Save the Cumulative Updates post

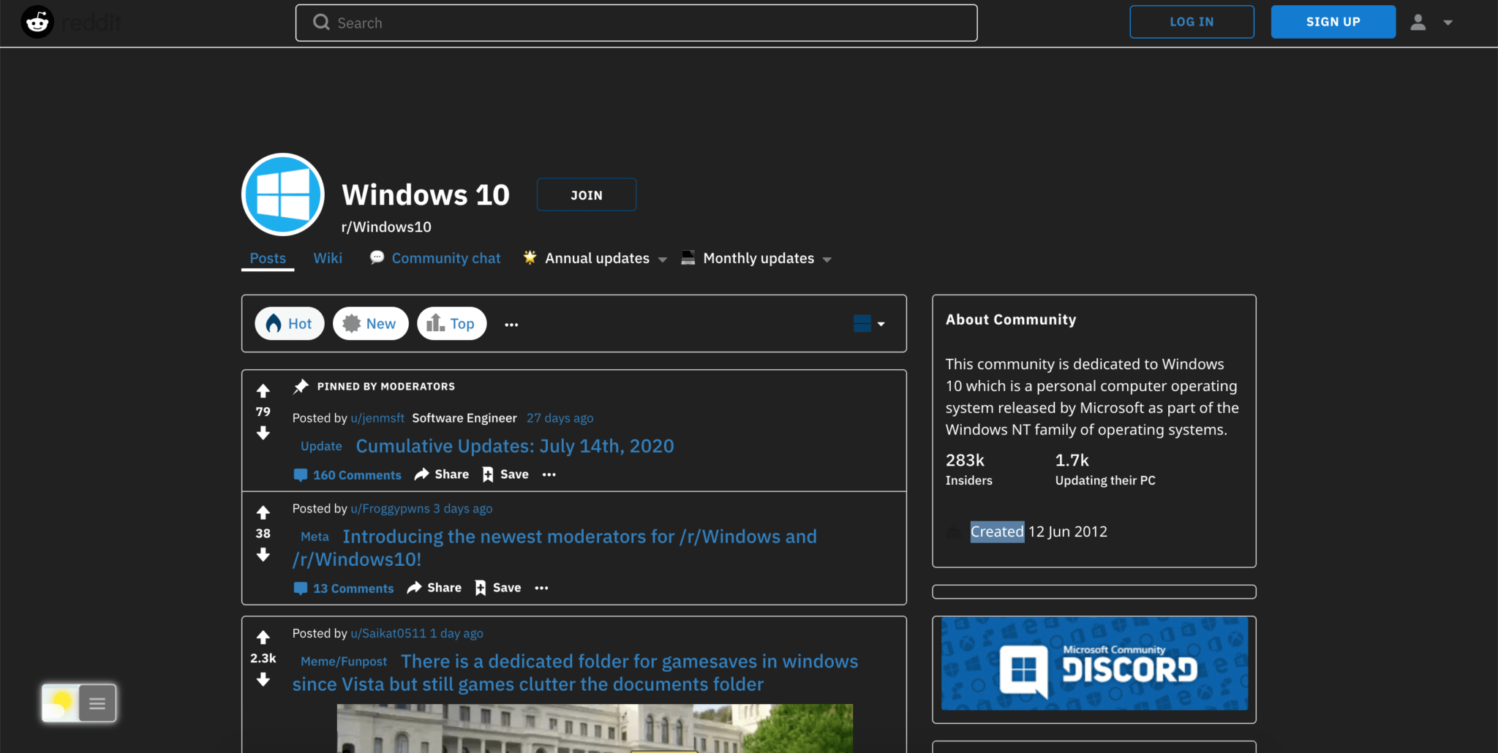click(x=505, y=474)
